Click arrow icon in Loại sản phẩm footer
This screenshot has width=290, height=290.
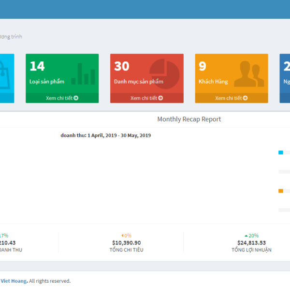(76, 98)
